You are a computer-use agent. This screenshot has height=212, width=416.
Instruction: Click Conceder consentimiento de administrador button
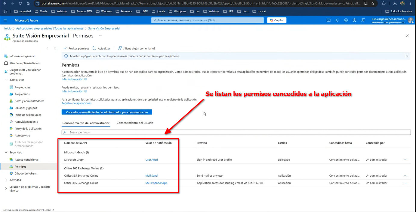pyautogui.click(x=107, y=112)
